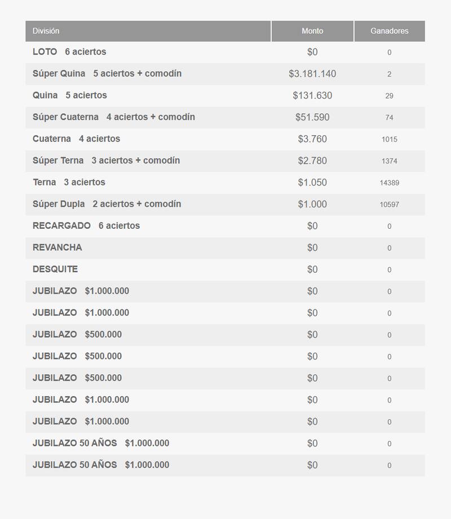Image resolution: width=451 pixels, height=519 pixels.
Task: Click the Súper Dupla winners count 10597
Action: click(389, 205)
